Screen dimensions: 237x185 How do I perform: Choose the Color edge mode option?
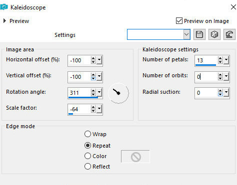pos(87,156)
